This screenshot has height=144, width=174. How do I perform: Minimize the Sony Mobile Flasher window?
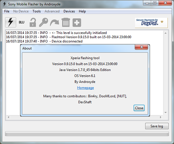[147, 3]
